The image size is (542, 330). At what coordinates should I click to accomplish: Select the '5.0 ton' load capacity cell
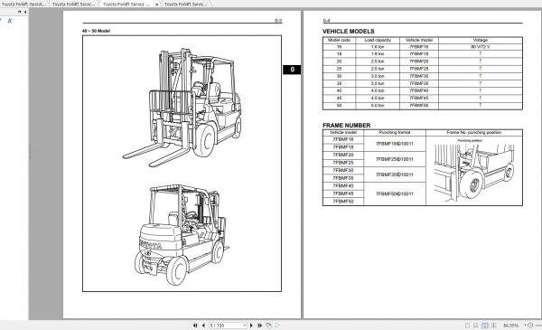click(x=378, y=106)
